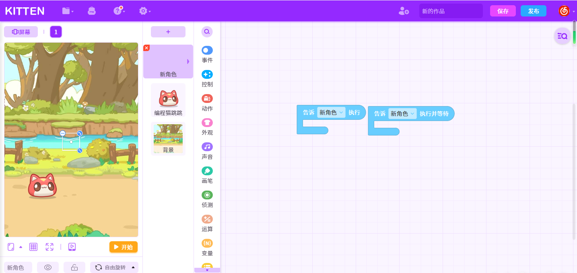Open the dropdown arrow beside avatar
Screen dimensions: 577x273
pyautogui.click(x=574, y=11)
